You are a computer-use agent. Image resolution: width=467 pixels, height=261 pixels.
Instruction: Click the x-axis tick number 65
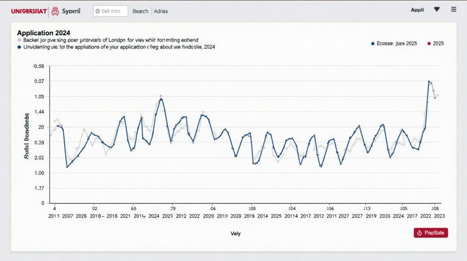133,208
